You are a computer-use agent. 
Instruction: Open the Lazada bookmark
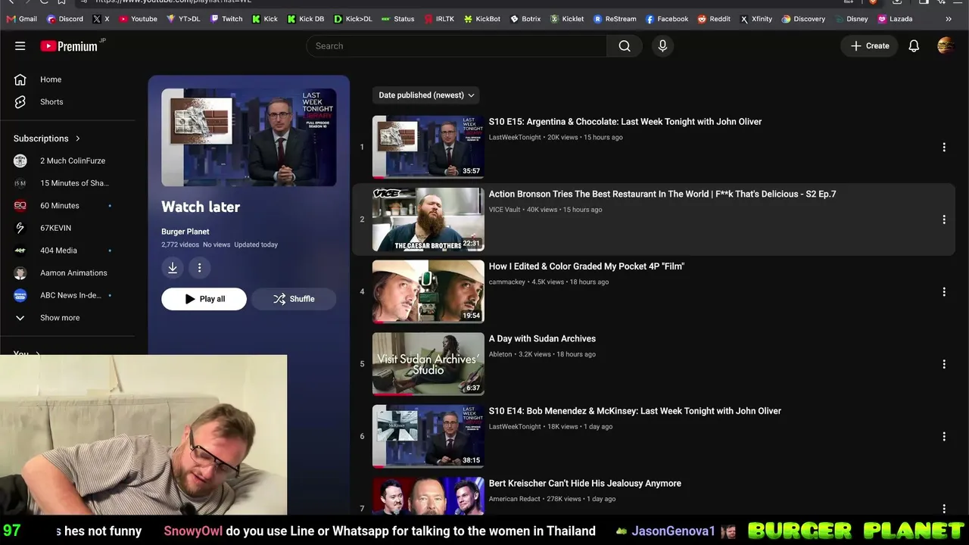coord(895,19)
